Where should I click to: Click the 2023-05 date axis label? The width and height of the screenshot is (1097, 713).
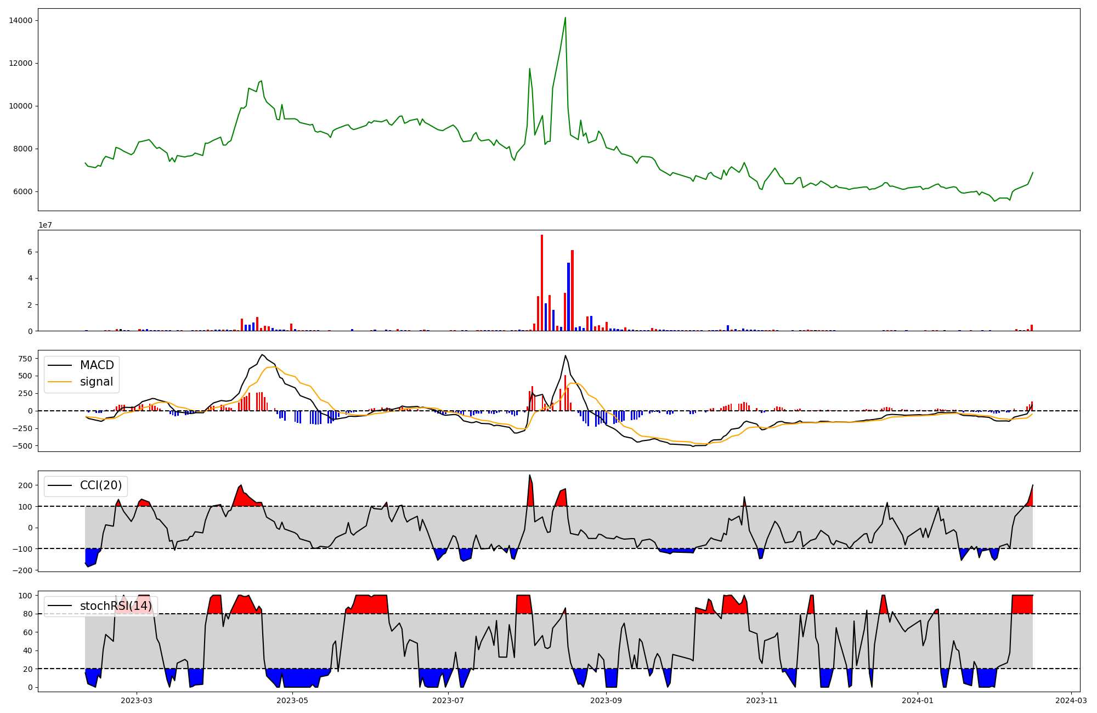292,700
